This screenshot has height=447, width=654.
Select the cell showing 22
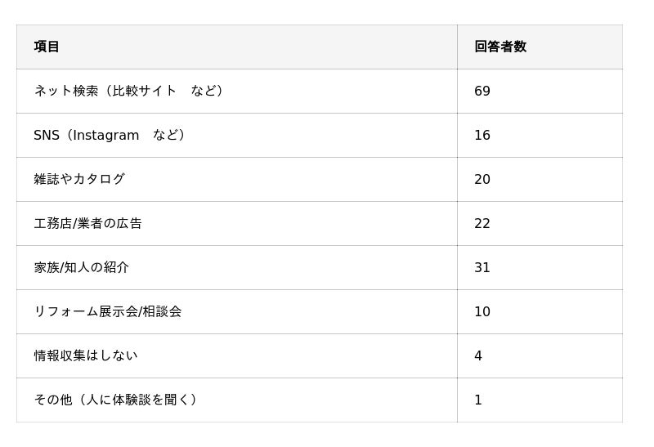[482, 223]
